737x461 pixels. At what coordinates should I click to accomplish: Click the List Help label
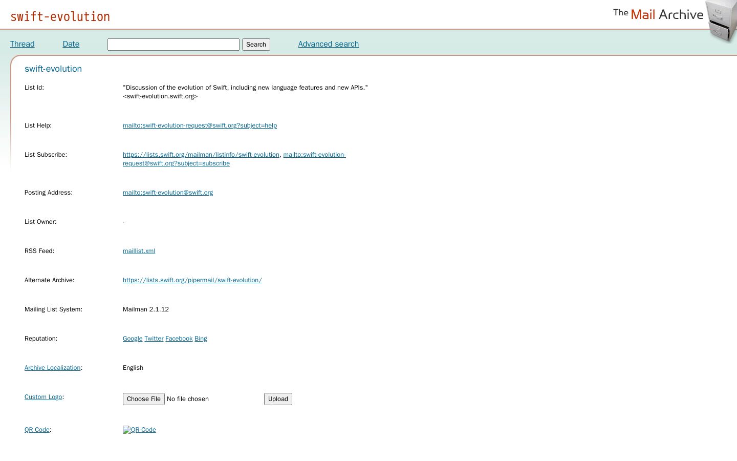coord(38,125)
